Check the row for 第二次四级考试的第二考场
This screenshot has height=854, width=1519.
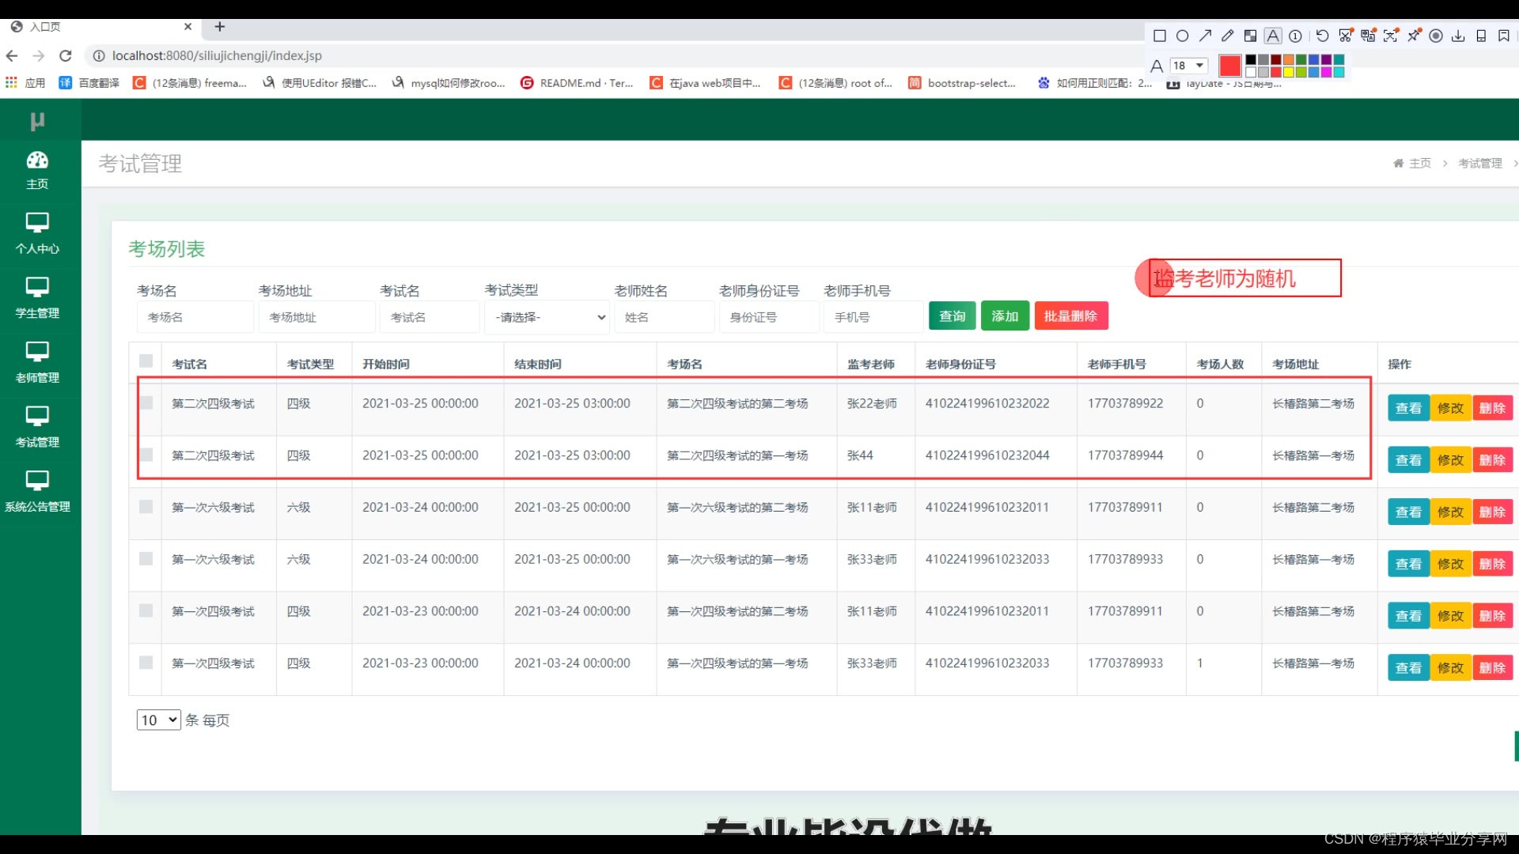point(146,402)
